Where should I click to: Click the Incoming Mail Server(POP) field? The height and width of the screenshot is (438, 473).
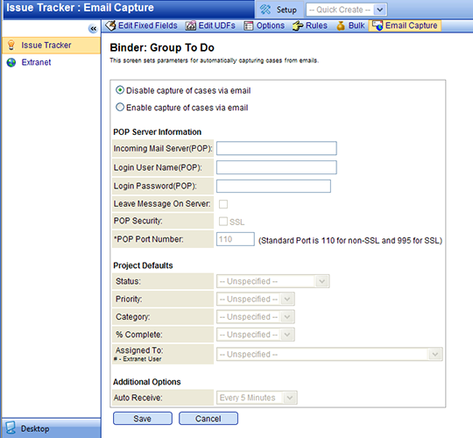(x=277, y=148)
